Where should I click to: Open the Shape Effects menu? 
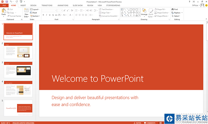point(162,16)
